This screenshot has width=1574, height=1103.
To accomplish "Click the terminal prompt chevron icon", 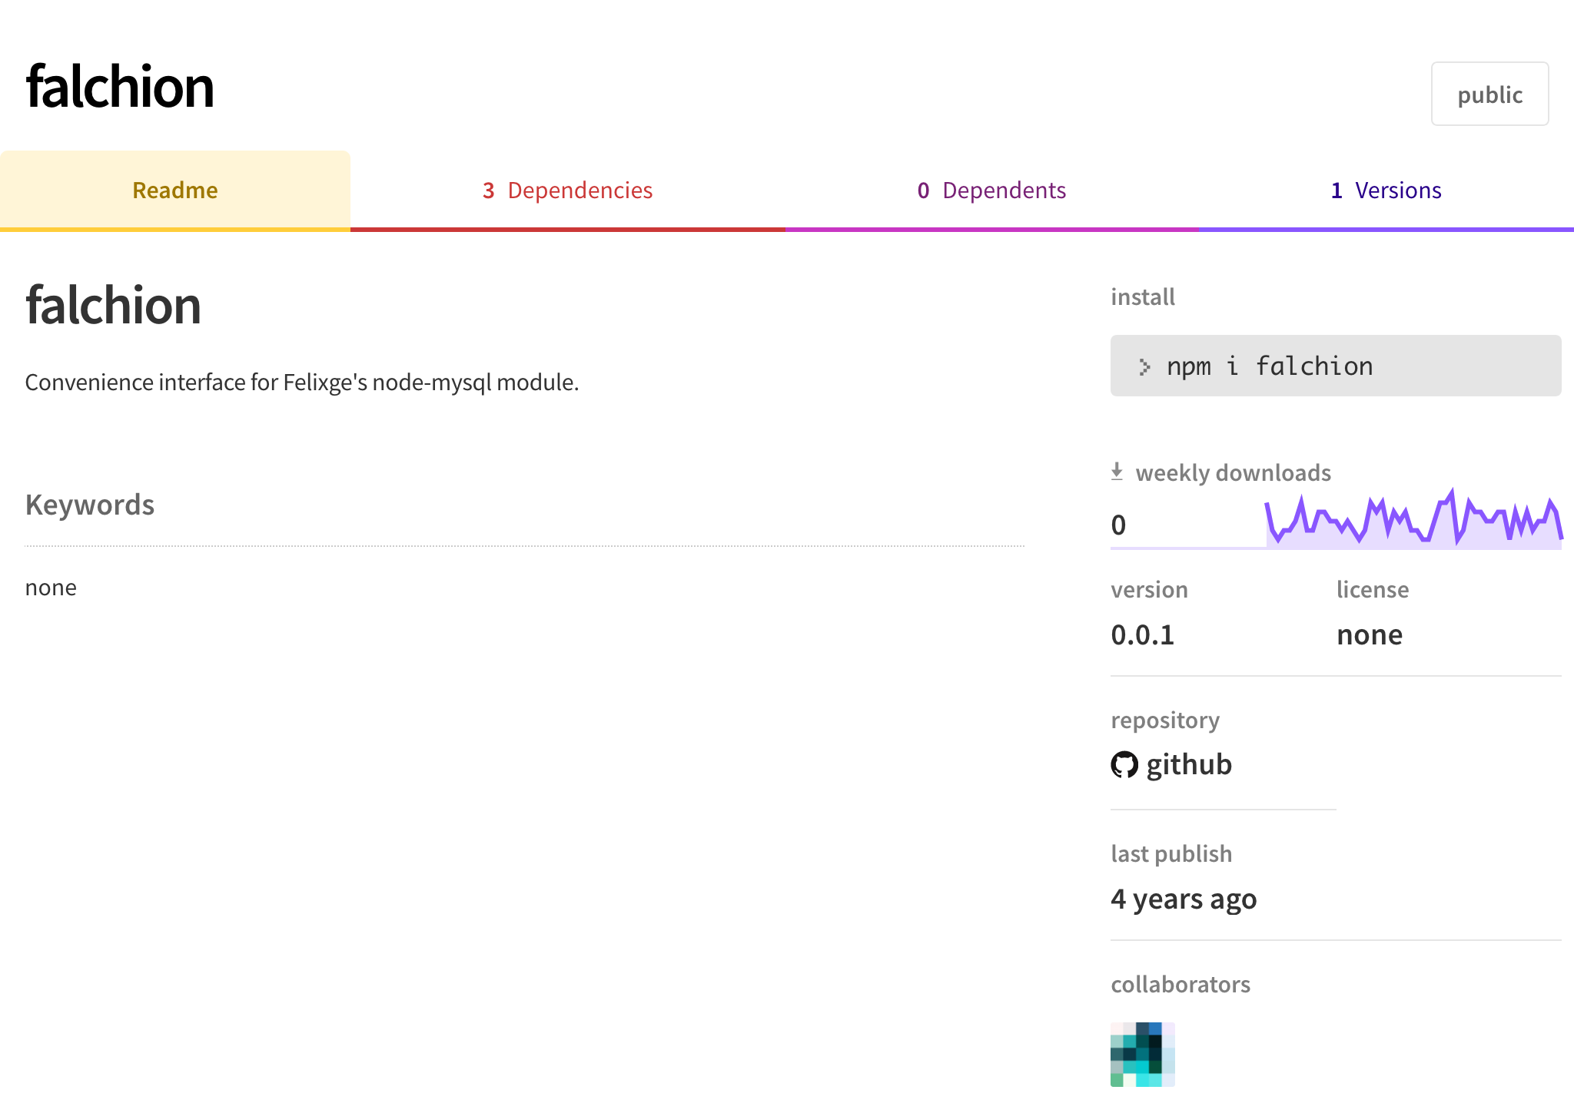I will pyautogui.click(x=1144, y=367).
